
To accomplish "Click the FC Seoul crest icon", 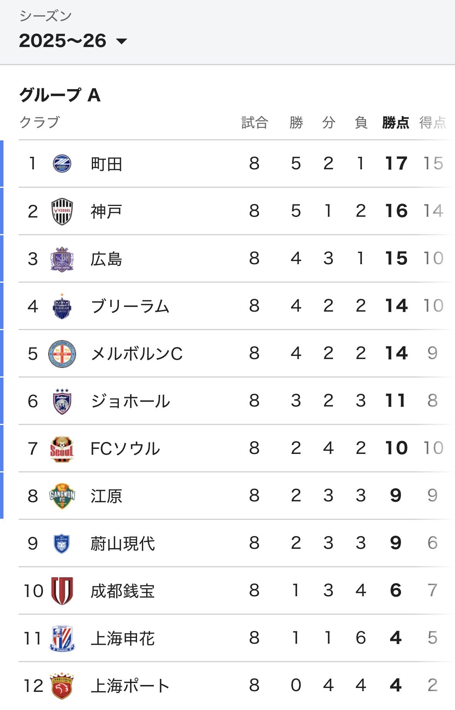I will pyautogui.click(x=62, y=449).
